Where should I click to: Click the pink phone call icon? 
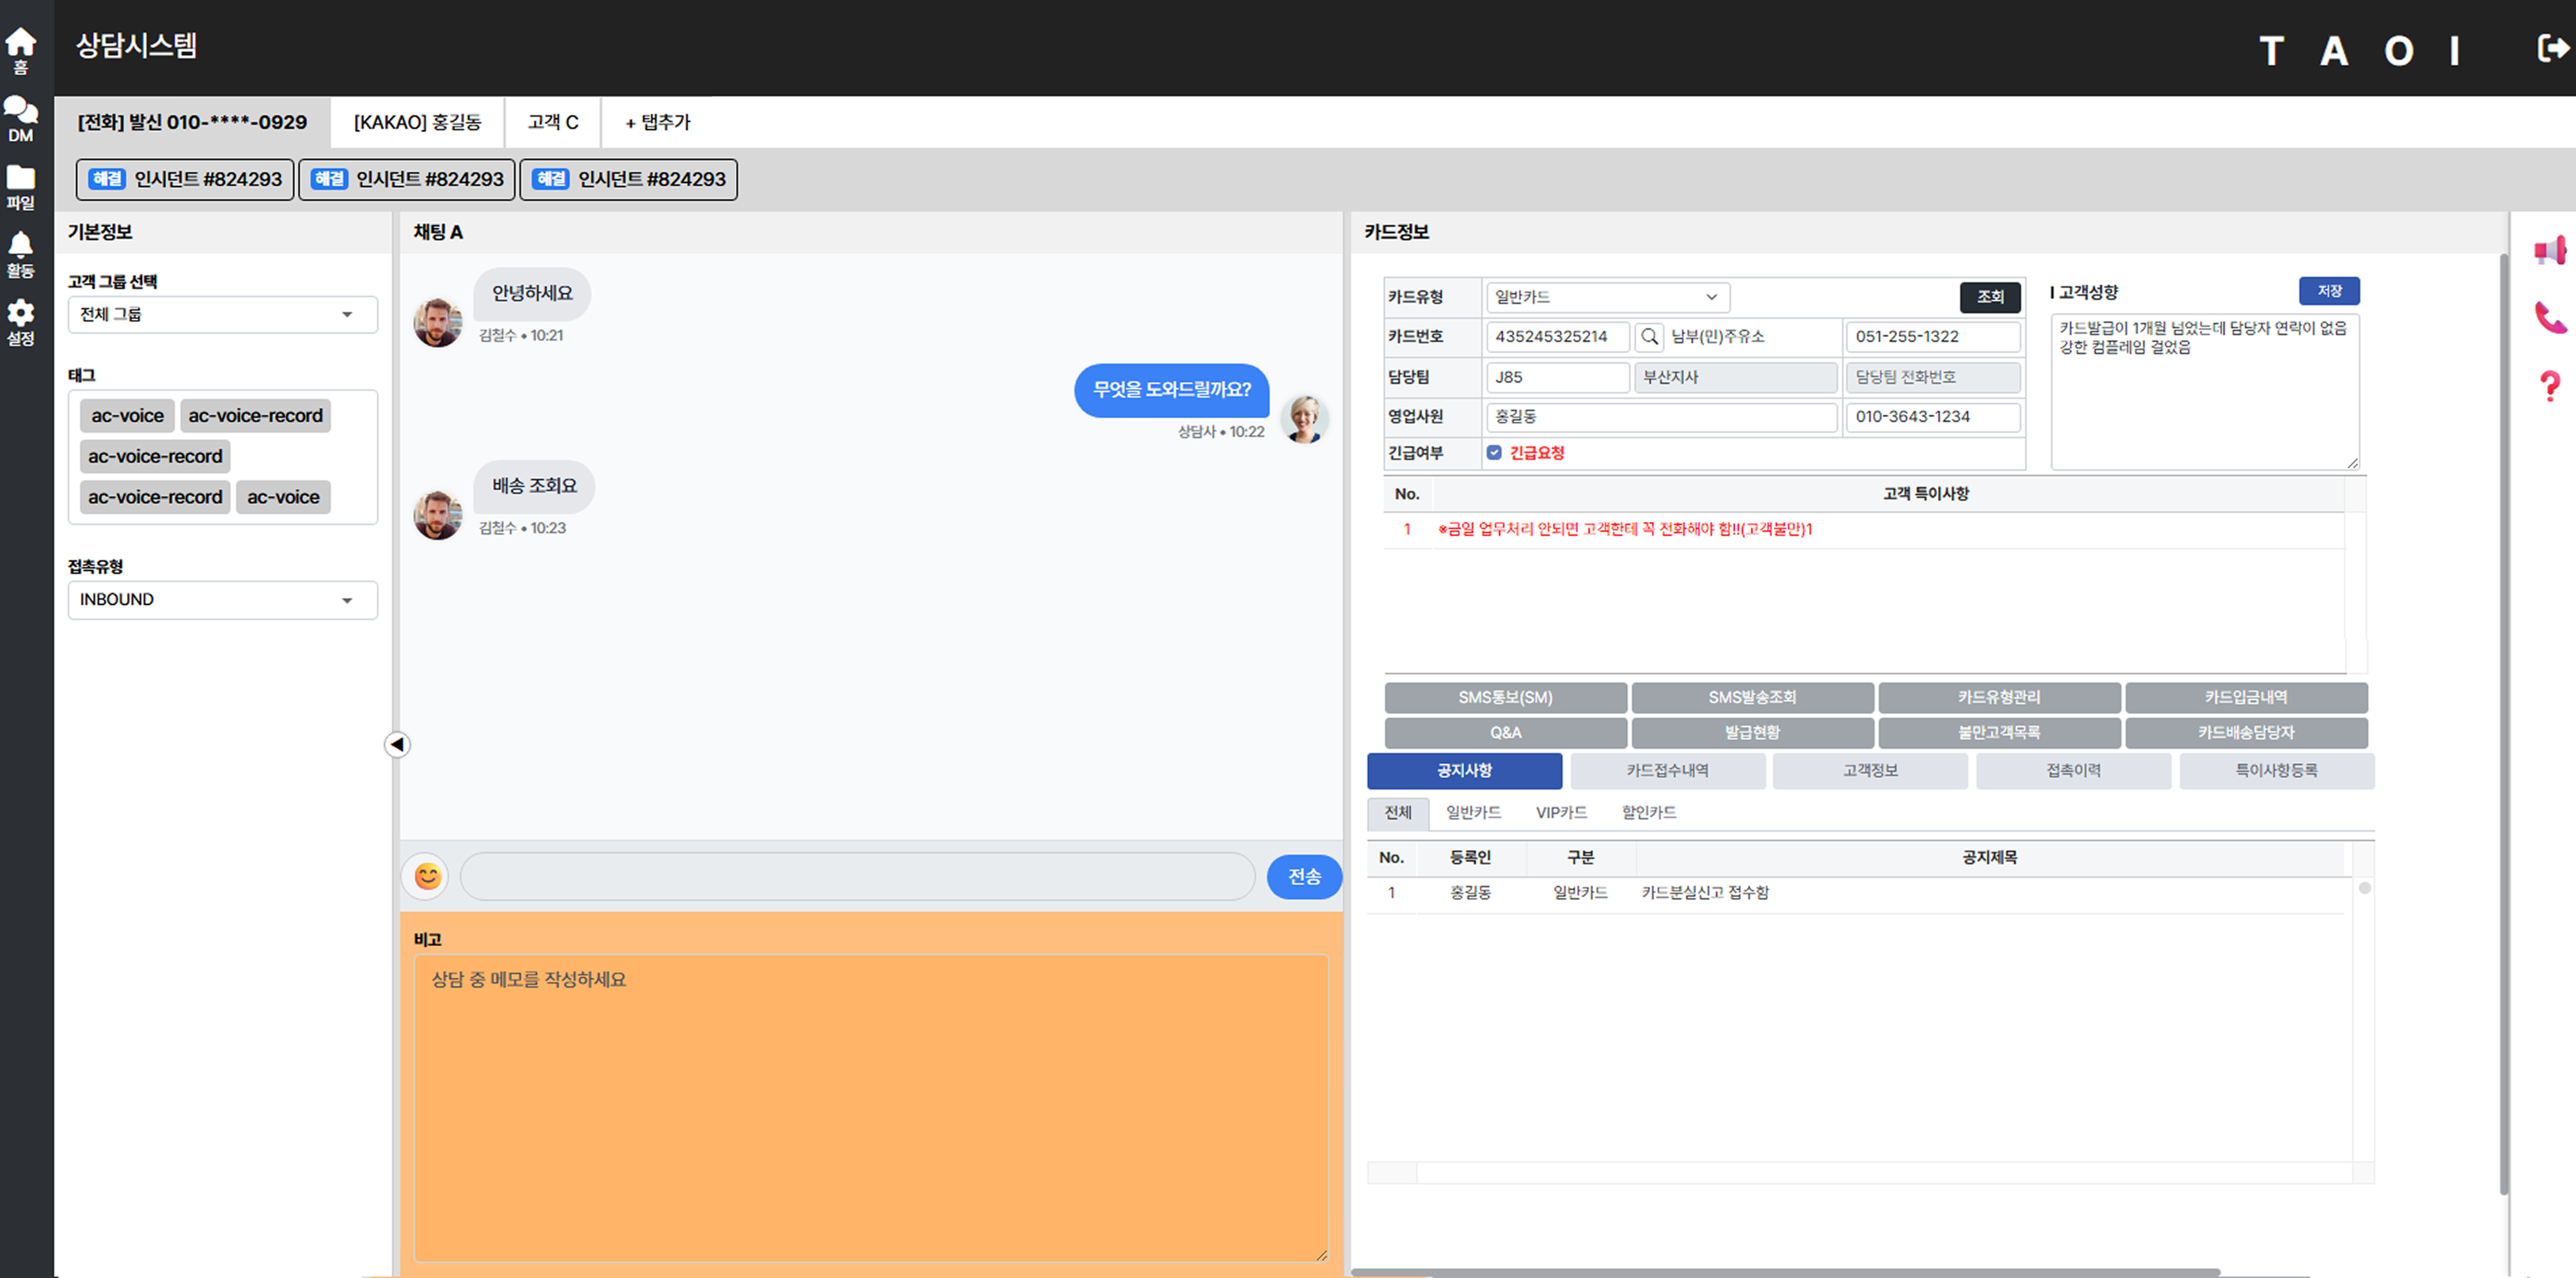2549,318
